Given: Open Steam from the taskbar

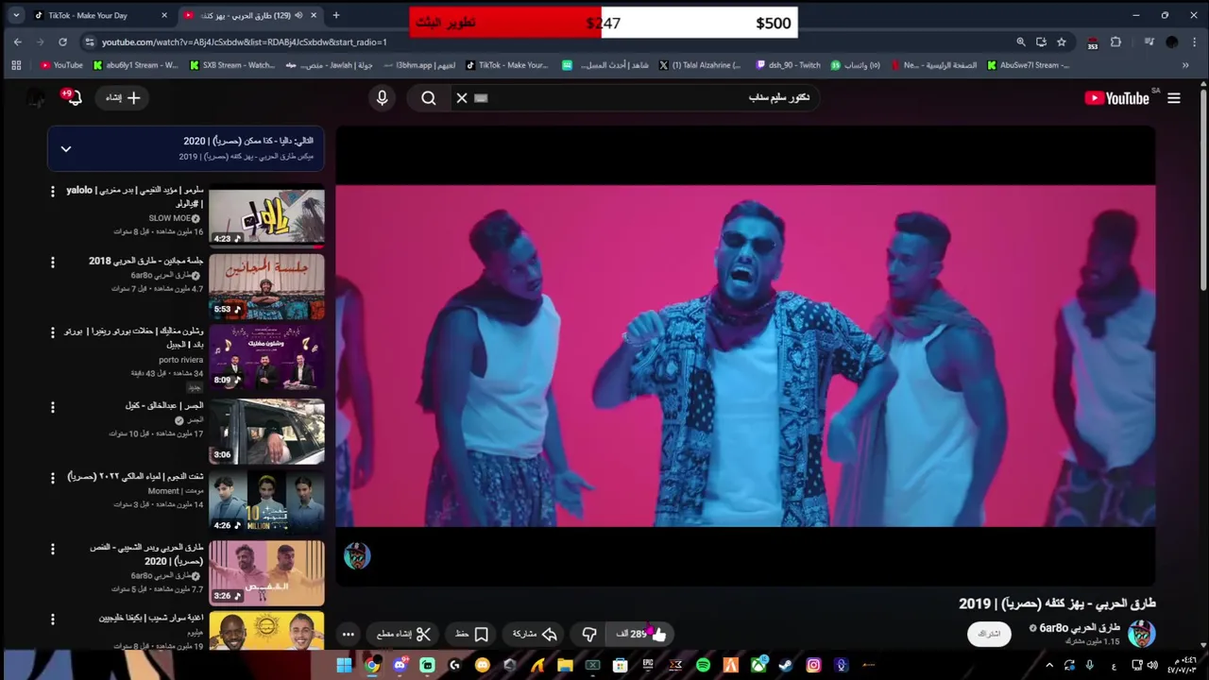Looking at the screenshot, I should [786, 665].
